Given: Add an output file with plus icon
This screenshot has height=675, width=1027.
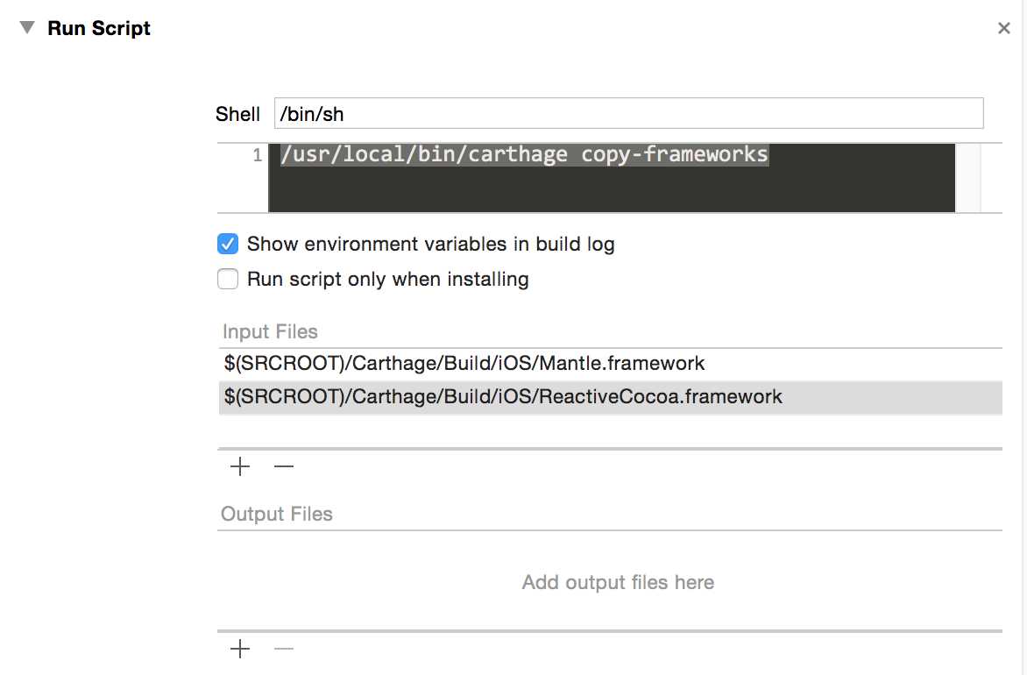Looking at the screenshot, I should coord(240,649).
